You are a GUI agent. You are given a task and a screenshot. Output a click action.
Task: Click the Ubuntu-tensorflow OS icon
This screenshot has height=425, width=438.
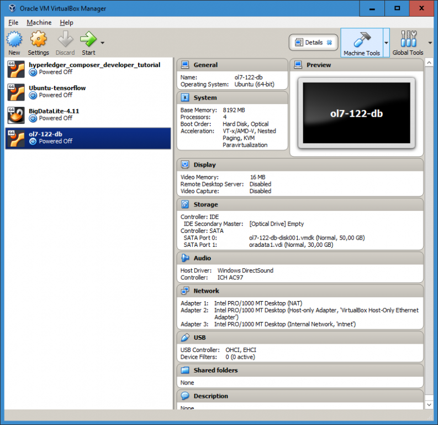tap(16, 92)
